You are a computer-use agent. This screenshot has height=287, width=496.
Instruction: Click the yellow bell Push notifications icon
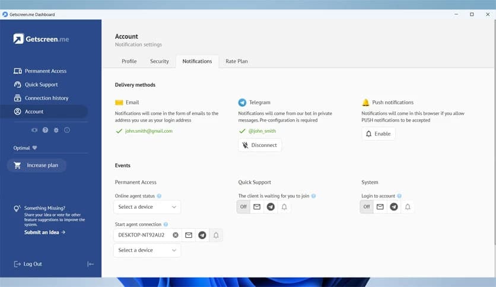pos(365,103)
